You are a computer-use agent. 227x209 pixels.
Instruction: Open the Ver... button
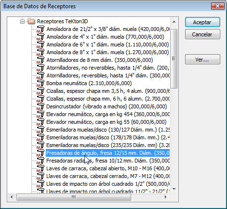pos(202,60)
